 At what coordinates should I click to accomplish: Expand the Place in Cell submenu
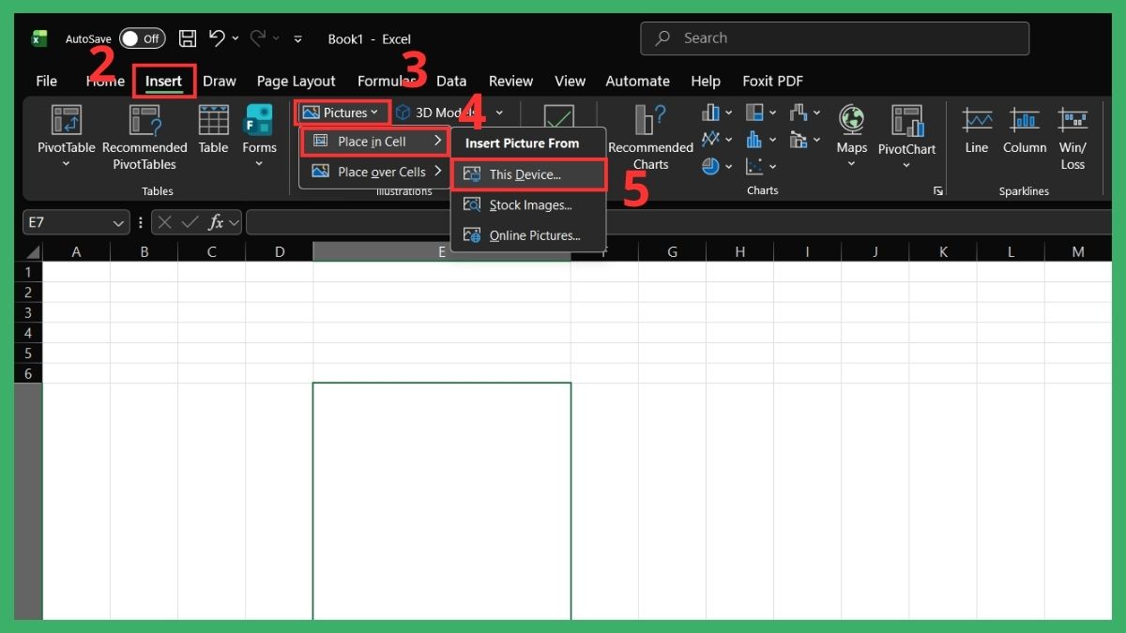(373, 141)
